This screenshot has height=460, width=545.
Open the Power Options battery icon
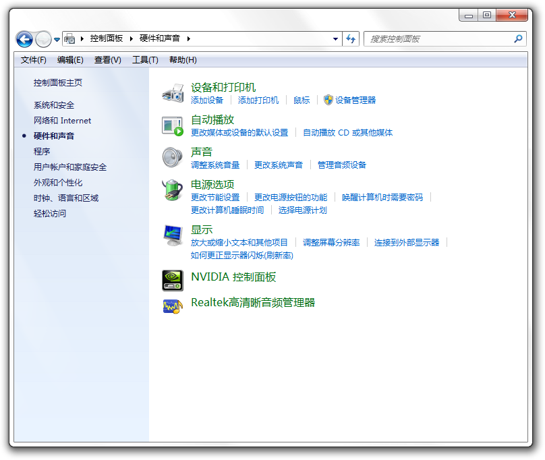click(x=173, y=190)
